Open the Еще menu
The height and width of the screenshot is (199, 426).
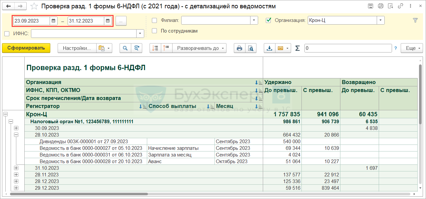411,48
